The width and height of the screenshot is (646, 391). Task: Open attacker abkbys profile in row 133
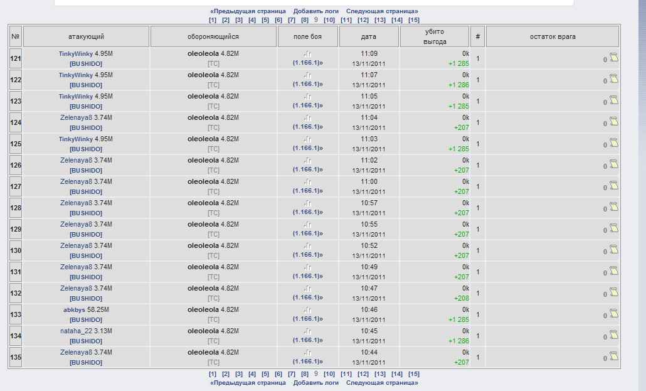click(x=73, y=310)
